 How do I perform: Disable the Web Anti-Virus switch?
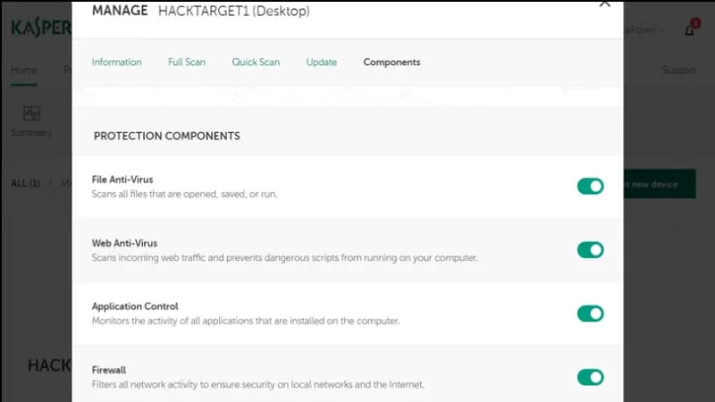(x=591, y=250)
